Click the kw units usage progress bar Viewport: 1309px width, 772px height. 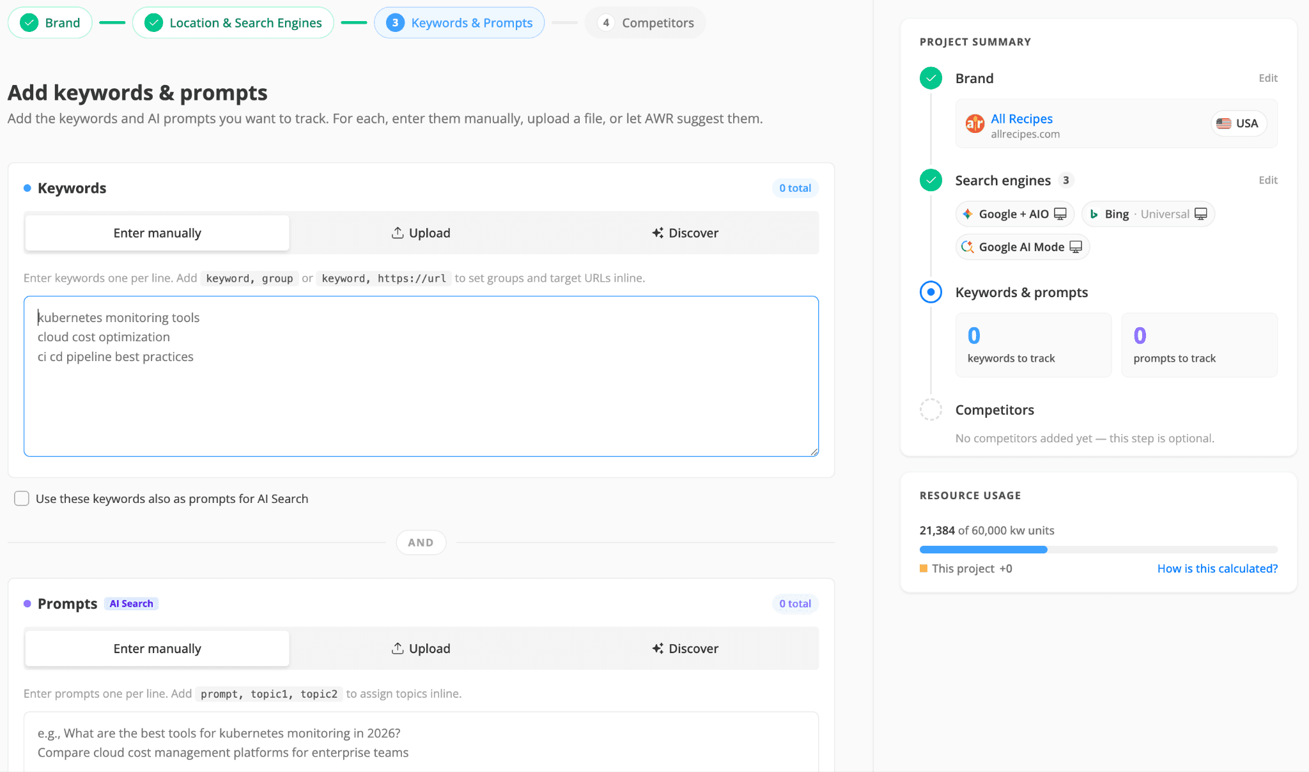(1098, 550)
